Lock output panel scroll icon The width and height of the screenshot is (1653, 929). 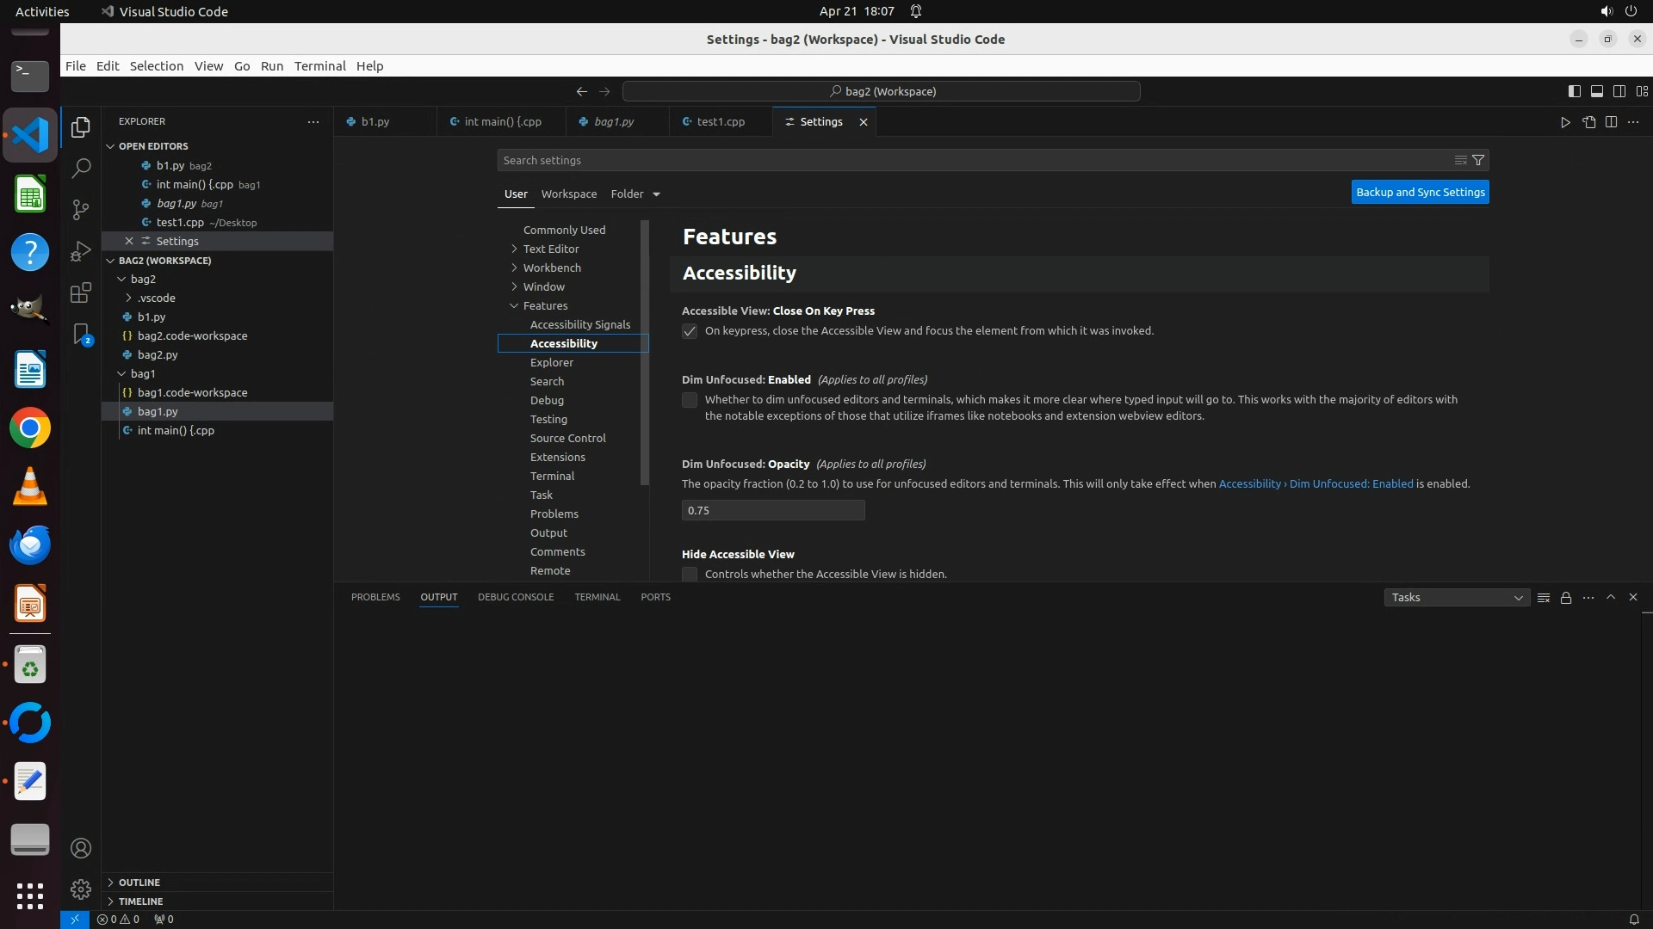[1566, 598]
